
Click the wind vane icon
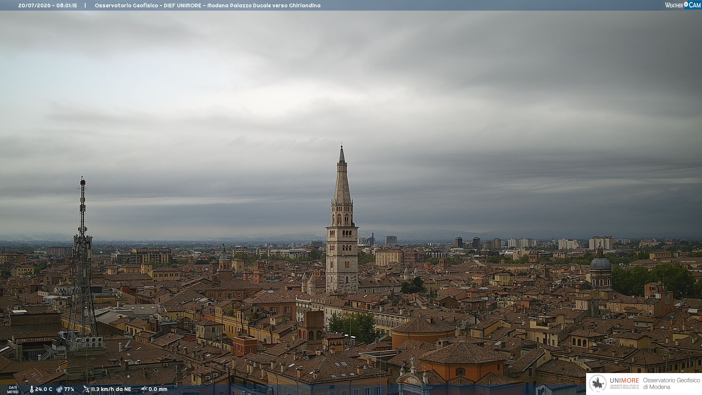pos(86,389)
